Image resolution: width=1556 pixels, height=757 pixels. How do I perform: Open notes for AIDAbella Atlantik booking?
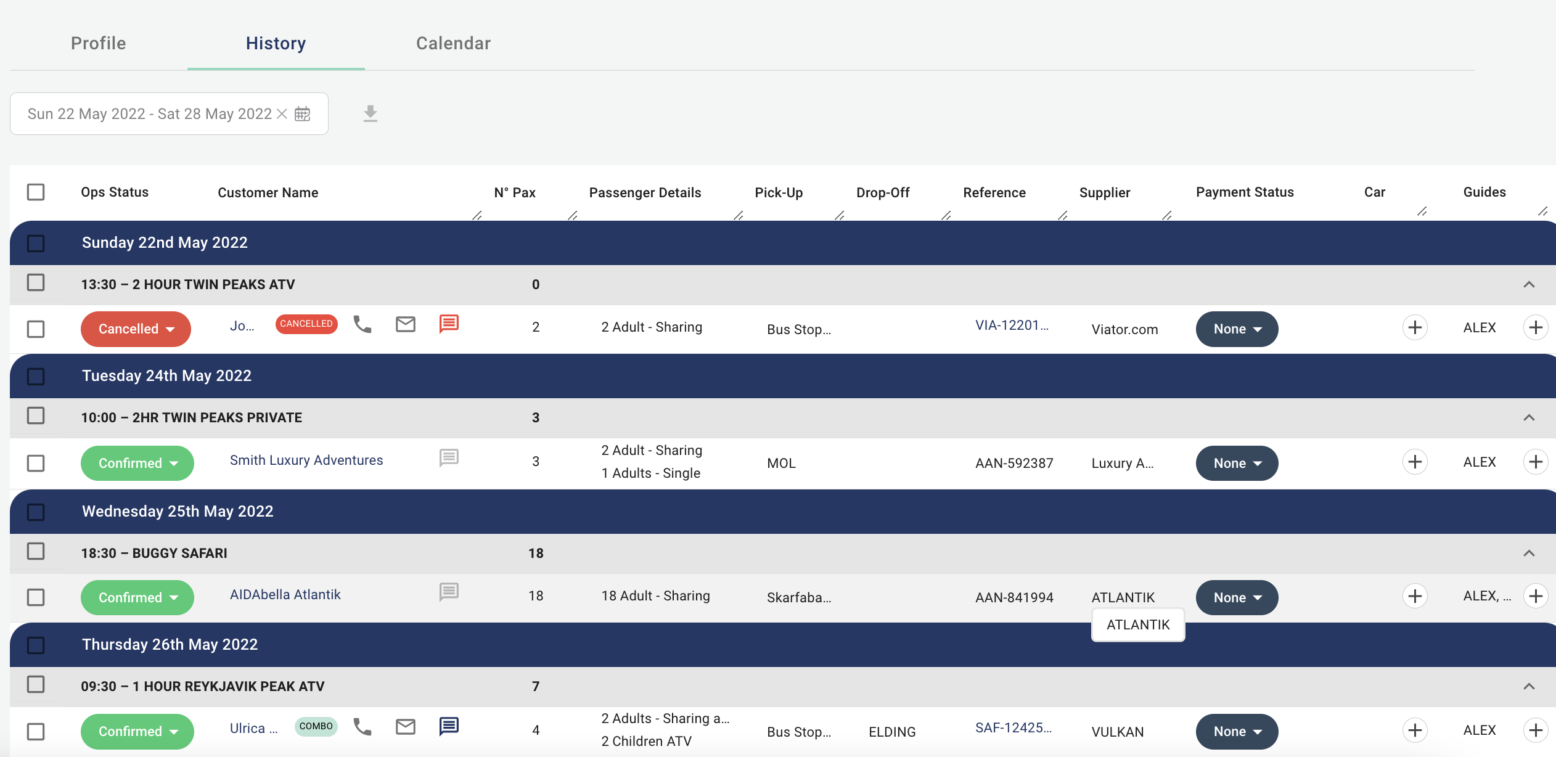[449, 592]
